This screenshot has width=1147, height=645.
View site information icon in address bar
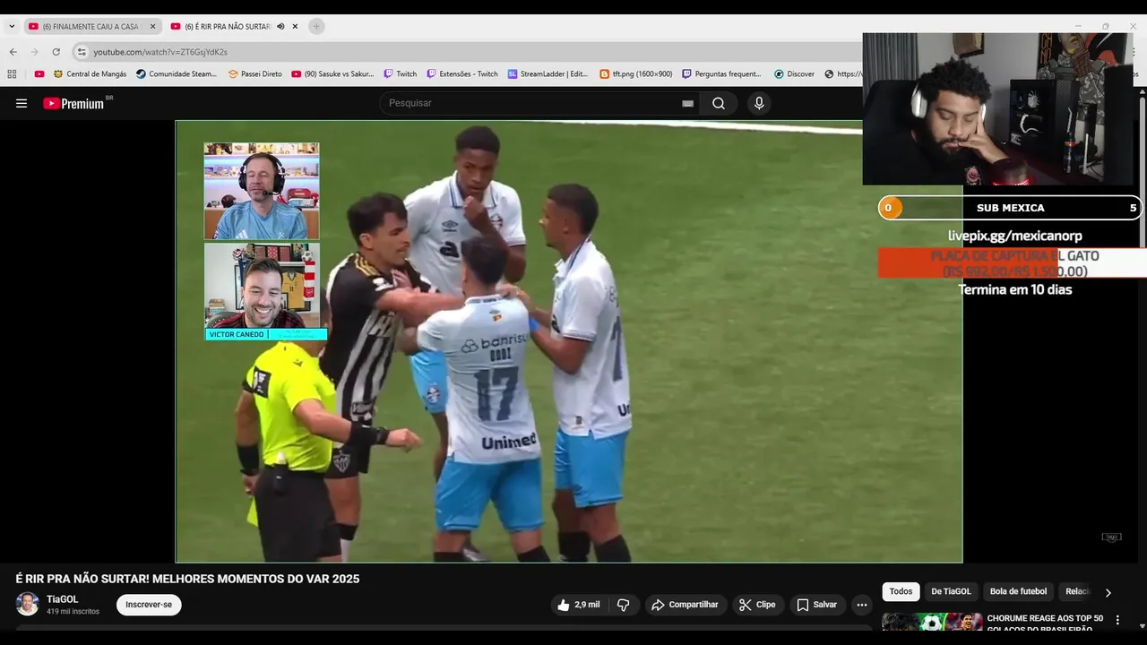82,52
